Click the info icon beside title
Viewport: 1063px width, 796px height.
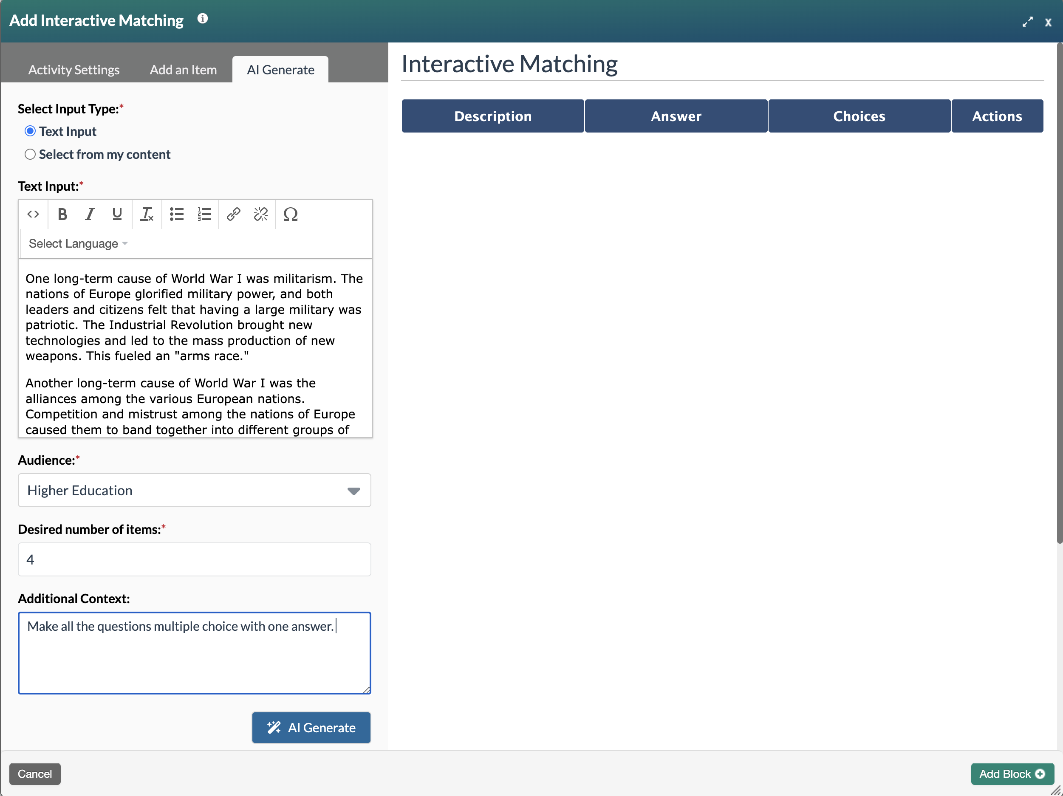coord(203,19)
